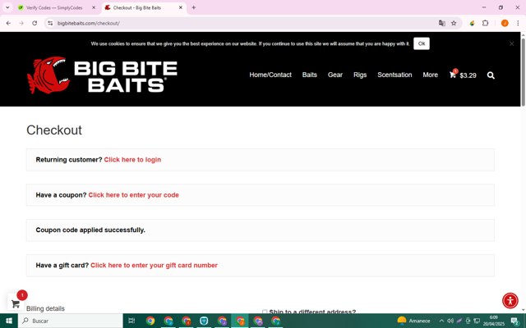Tick Ship to a different address checkbox

point(265,312)
